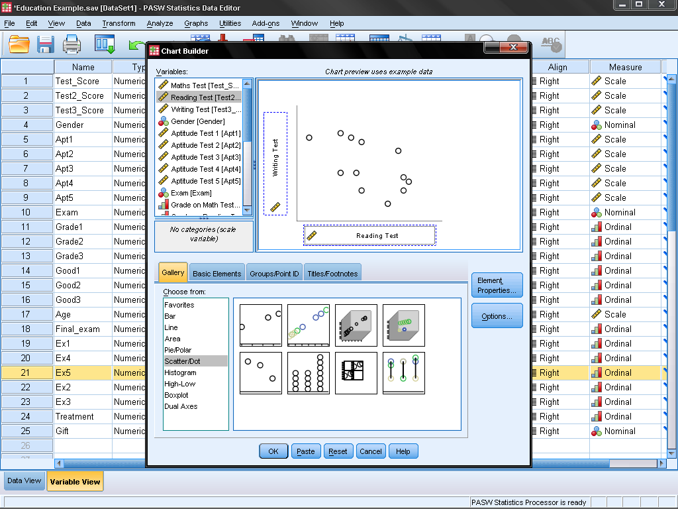The height and width of the screenshot is (509, 678).
Task: Select Histogram in the Choose from list
Action: (179, 372)
